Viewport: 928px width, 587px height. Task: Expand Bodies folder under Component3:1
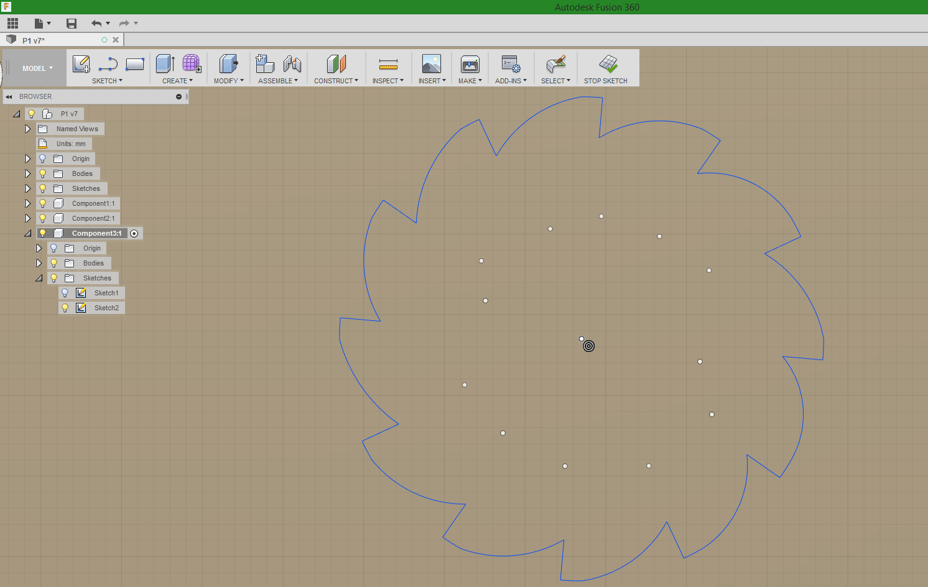tap(39, 263)
